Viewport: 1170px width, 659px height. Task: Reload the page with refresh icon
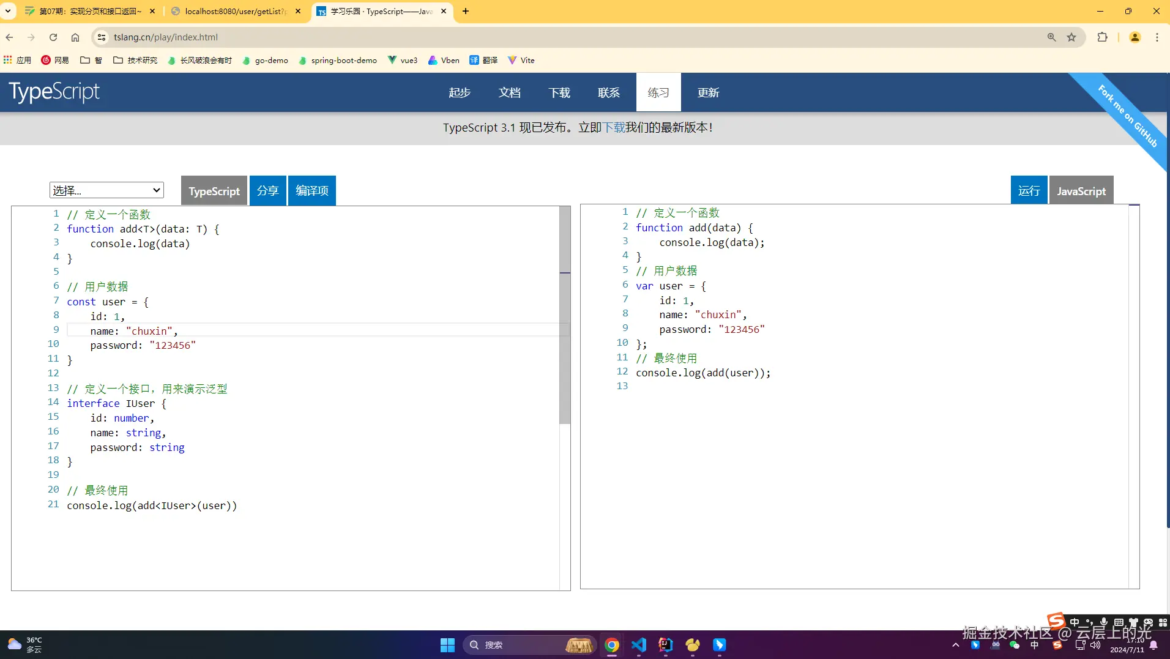pos(53,37)
